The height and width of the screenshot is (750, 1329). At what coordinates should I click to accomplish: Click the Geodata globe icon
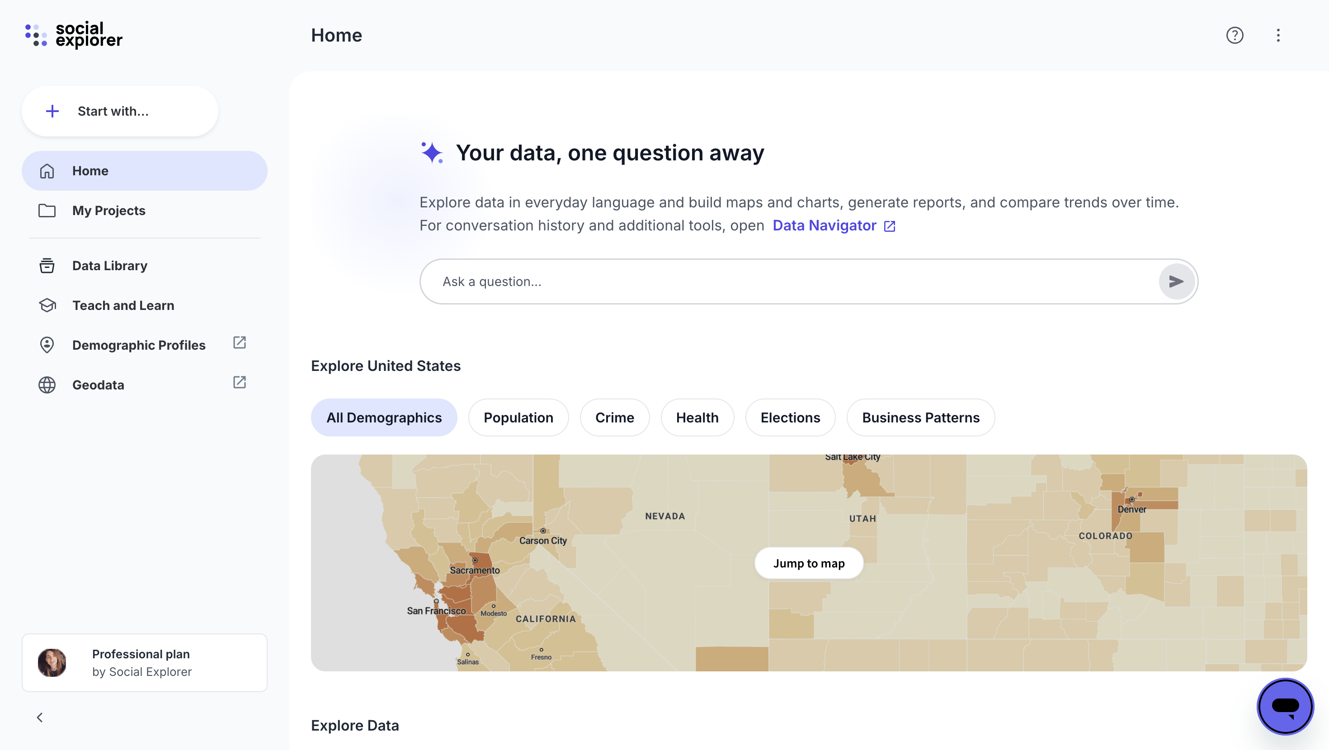tap(47, 385)
